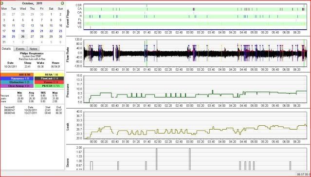Click the VS row label in Event Flags
Image resolution: width=311 pixels, height=177 pixels.
80,27
